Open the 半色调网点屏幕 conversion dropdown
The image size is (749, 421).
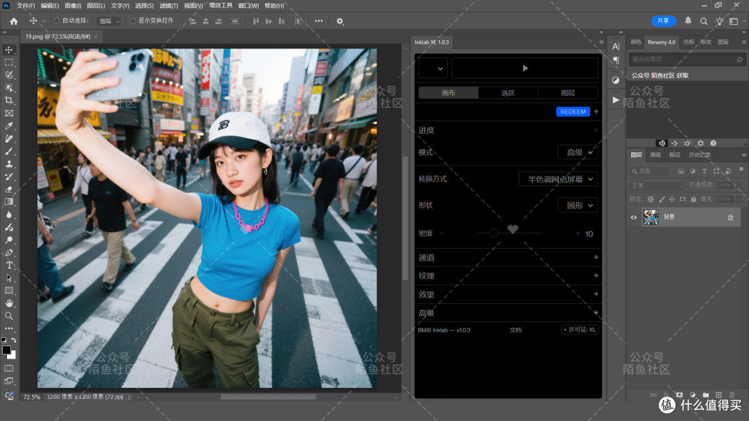[x=558, y=179]
